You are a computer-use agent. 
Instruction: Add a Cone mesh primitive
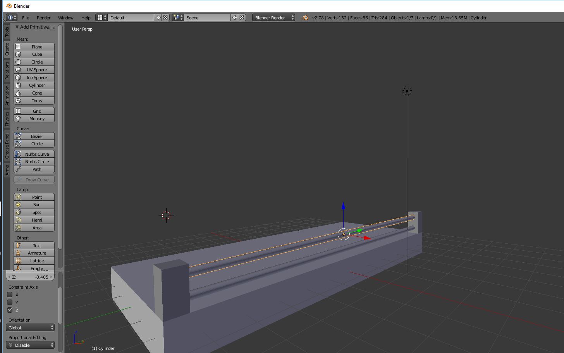pyautogui.click(x=34, y=93)
